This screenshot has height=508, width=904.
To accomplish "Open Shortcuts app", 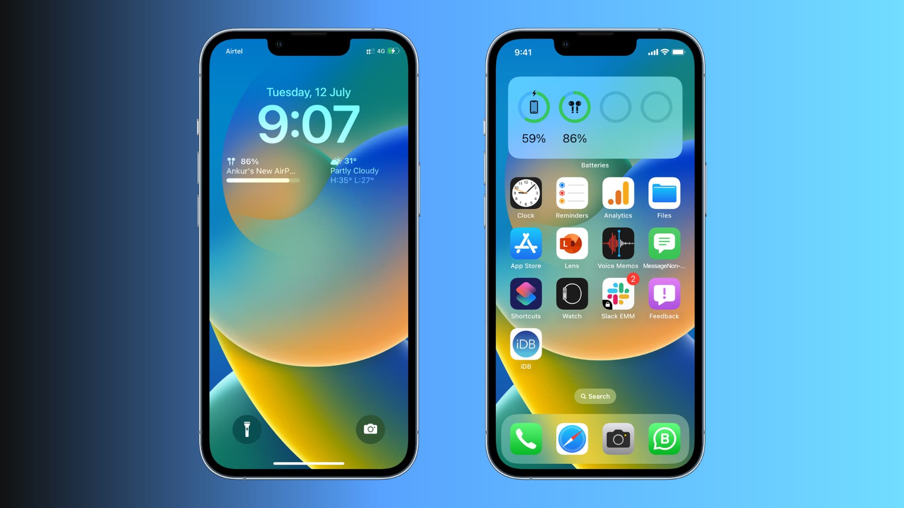I will tap(525, 294).
